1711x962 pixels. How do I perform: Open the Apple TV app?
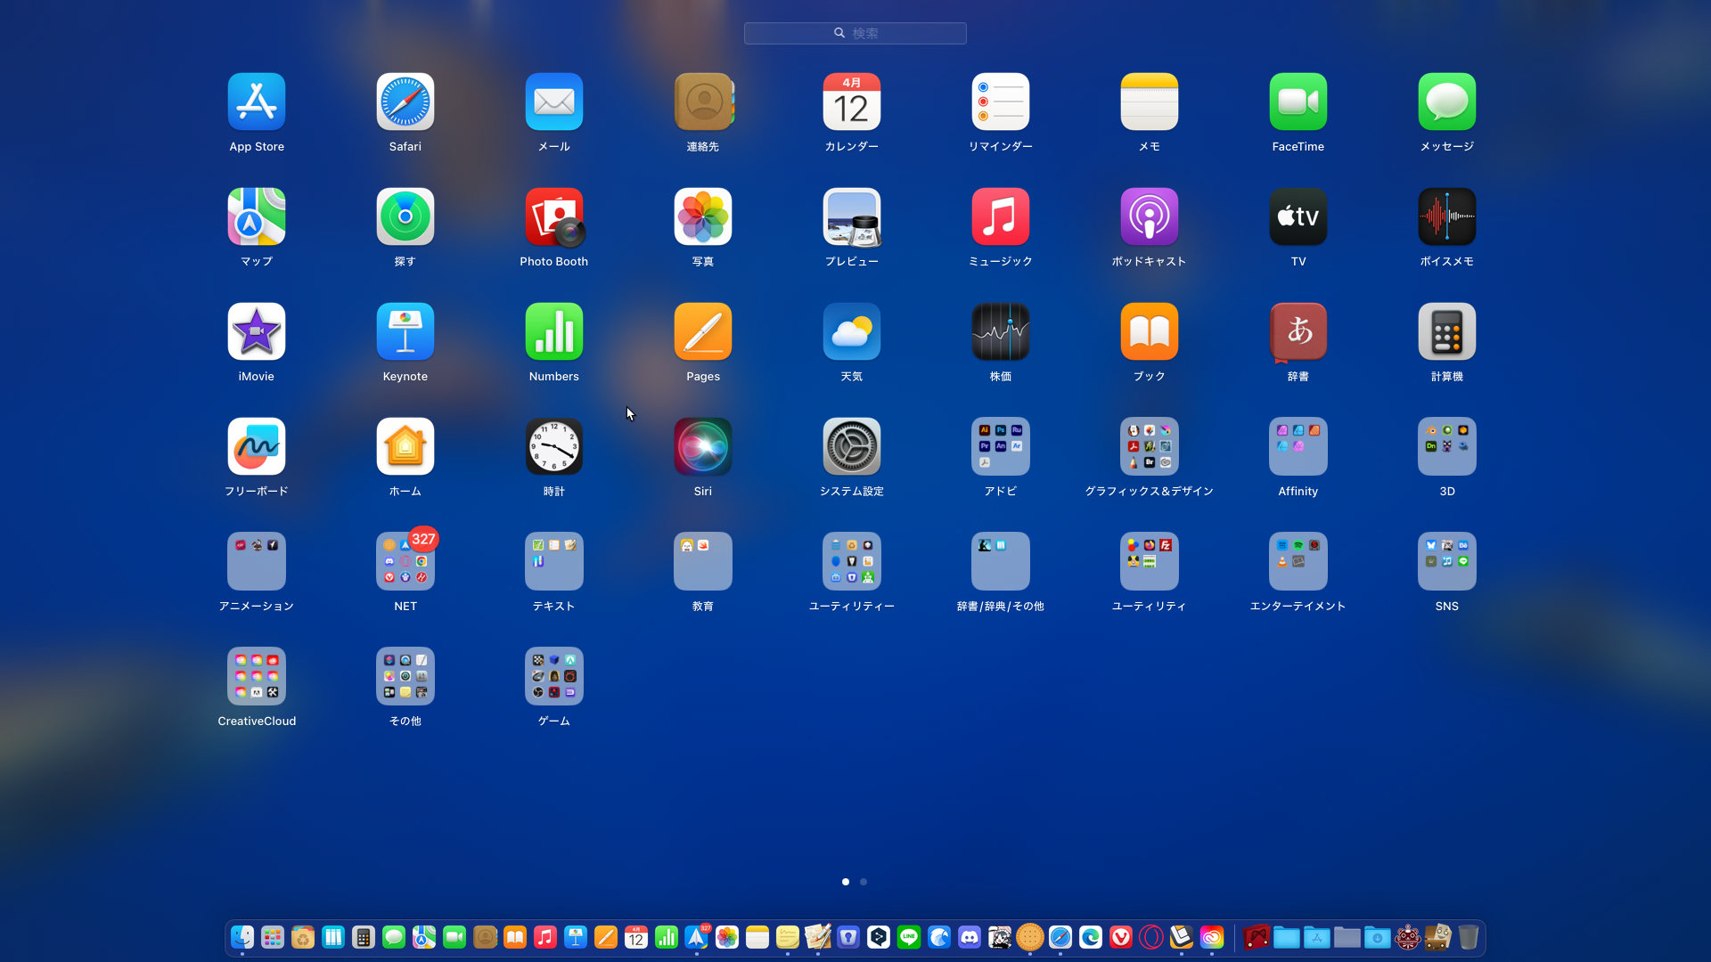[1298, 216]
